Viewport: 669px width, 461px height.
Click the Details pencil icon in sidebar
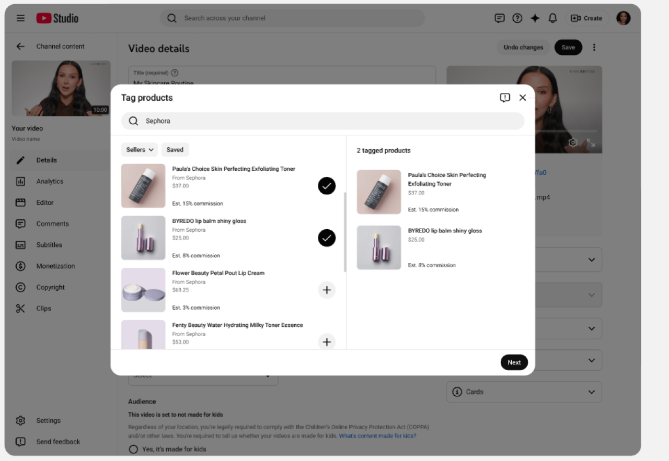tap(20, 160)
